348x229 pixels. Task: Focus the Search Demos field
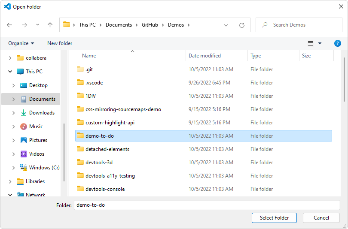tap(299, 25)
